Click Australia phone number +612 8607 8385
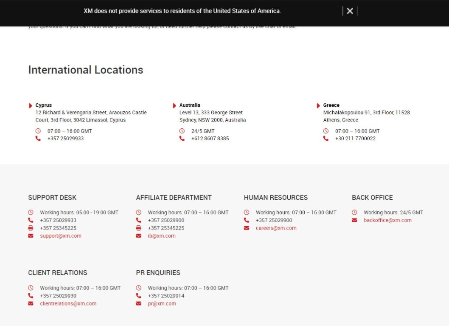 point(210,139)
